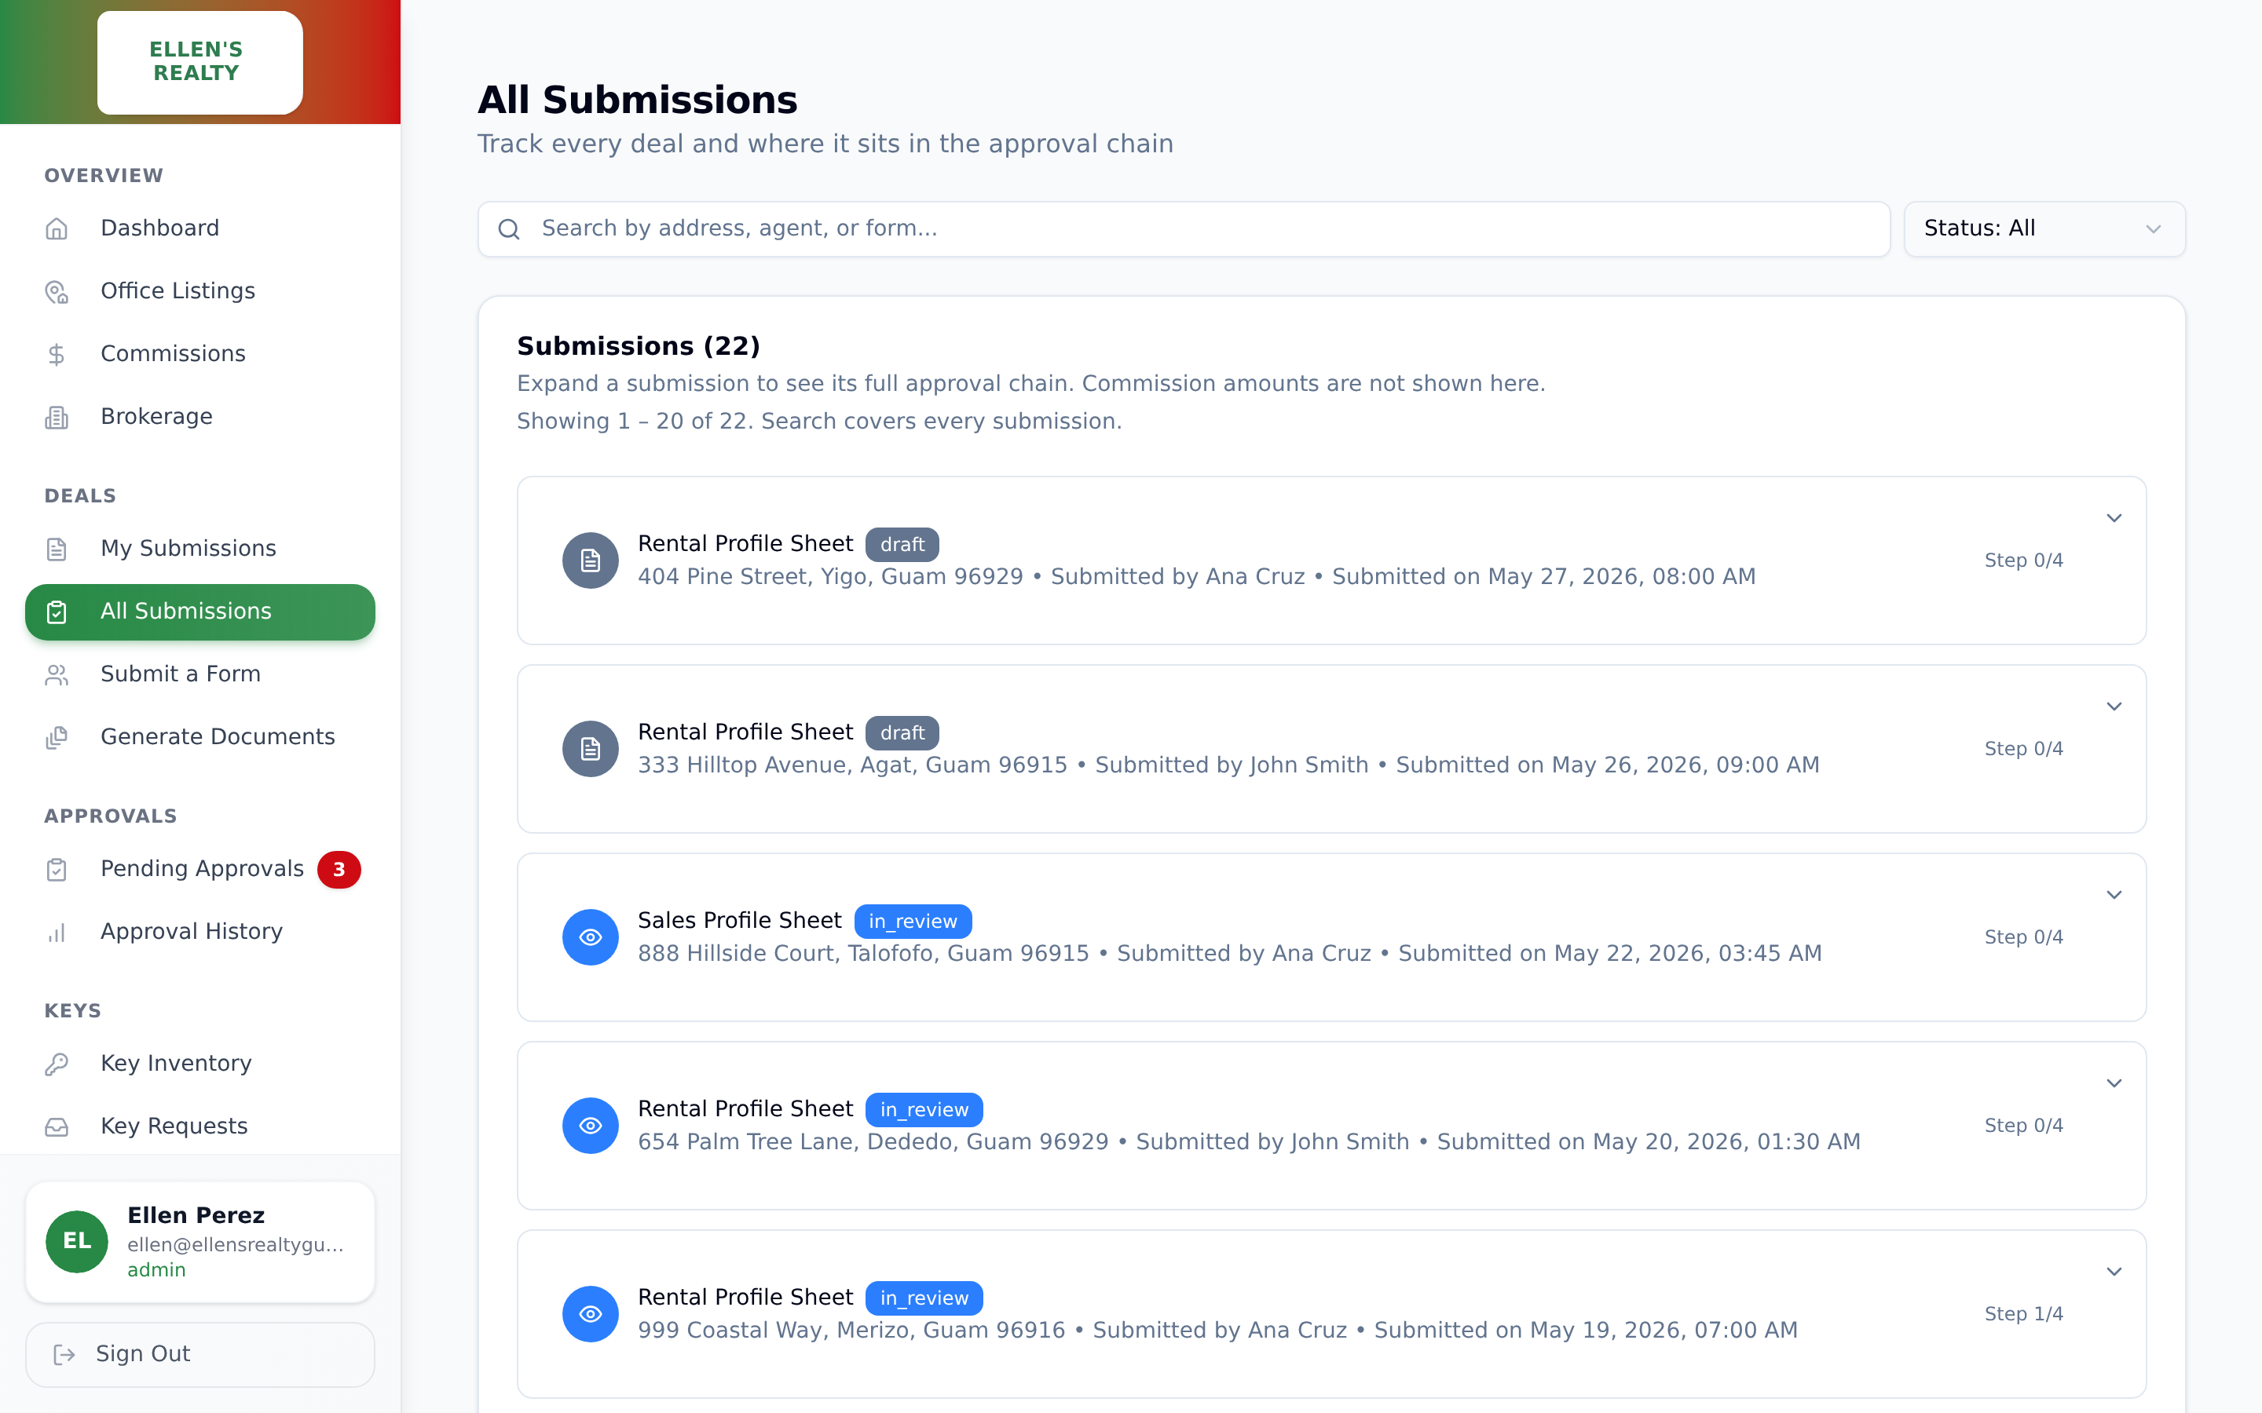Open Dashboard from the sidebar
The image size is (2262, 1413).
tap(200, 229)
